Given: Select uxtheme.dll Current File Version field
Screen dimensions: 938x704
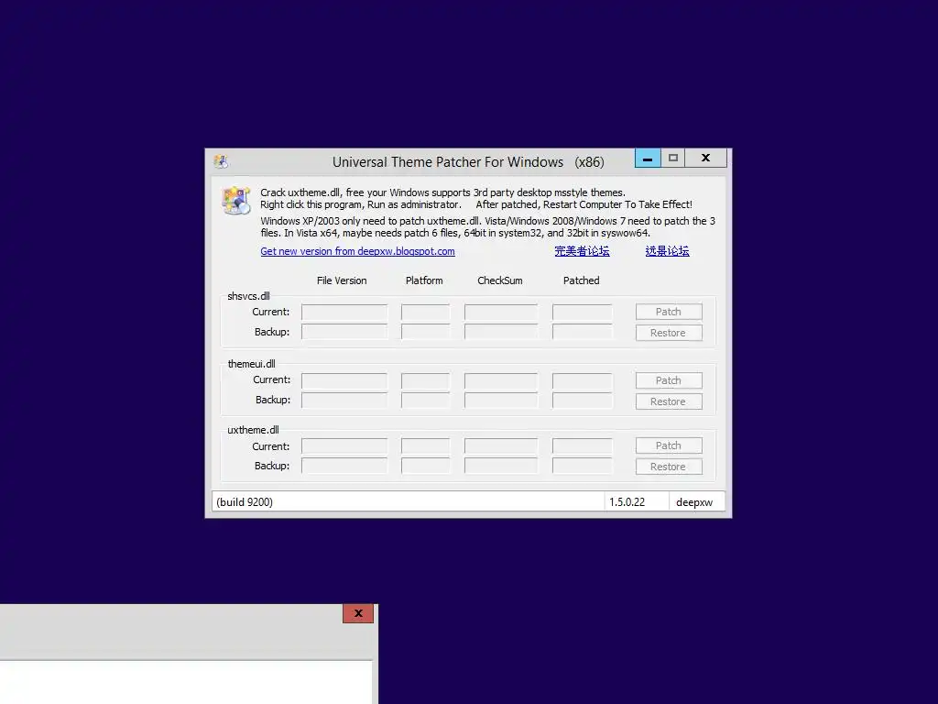Looking at the screenshot, I should [x=344, y=446].
